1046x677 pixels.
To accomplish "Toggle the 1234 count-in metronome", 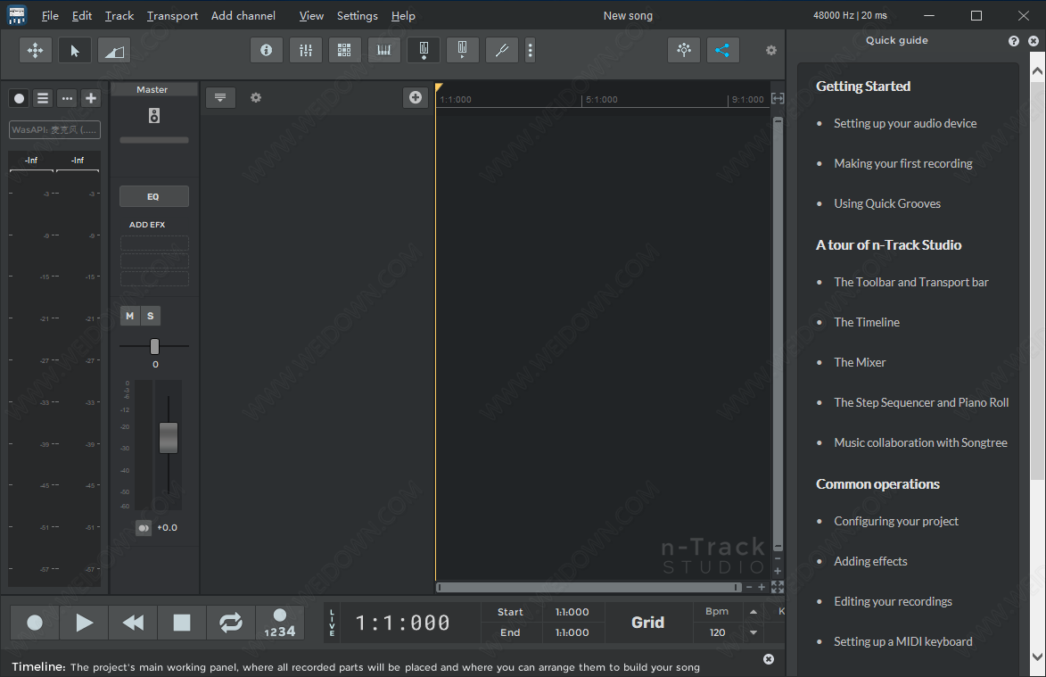I will click(x=279, y=623).
